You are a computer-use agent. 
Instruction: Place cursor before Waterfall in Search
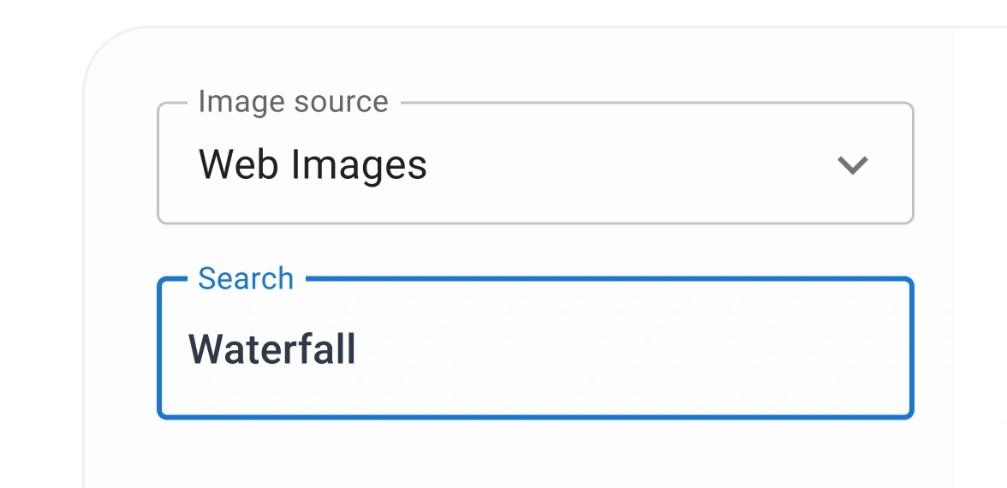189,349
